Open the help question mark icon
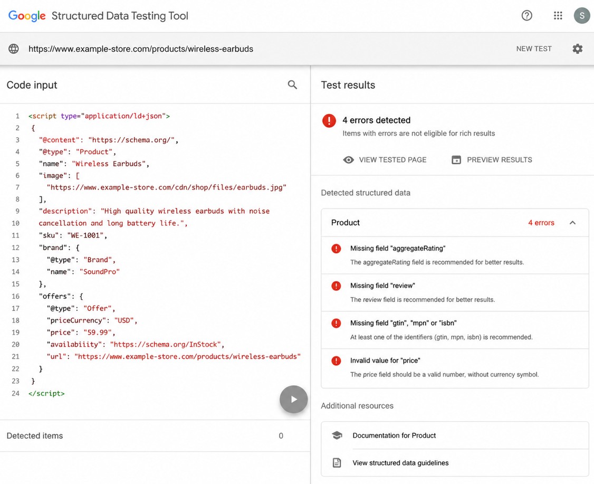Viewport: 594px width, 484px height. (x=526, y=15)
